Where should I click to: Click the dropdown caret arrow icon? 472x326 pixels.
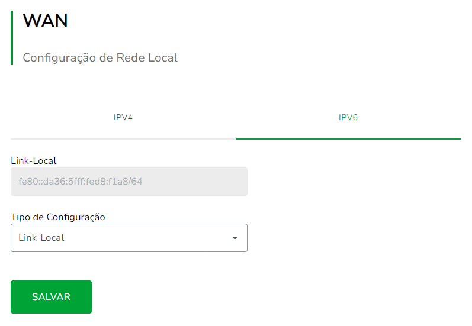235,238
